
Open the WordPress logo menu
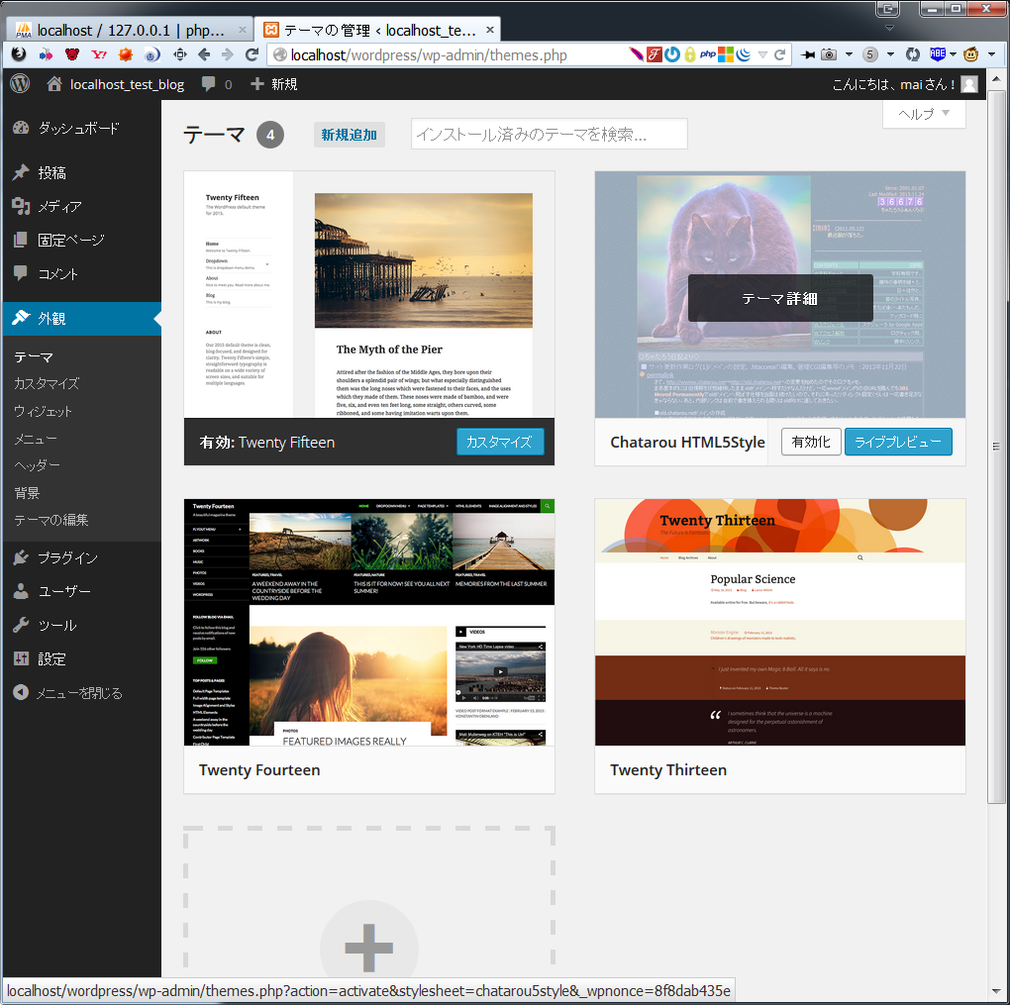coord(20,84)
